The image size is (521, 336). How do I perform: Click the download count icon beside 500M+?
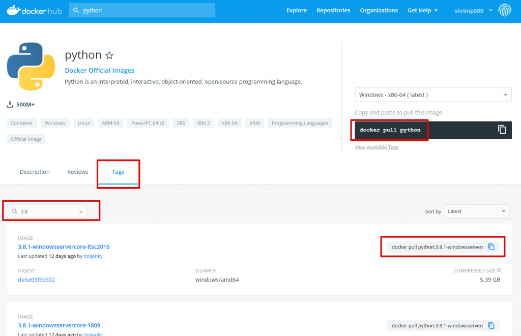[10, 105]
